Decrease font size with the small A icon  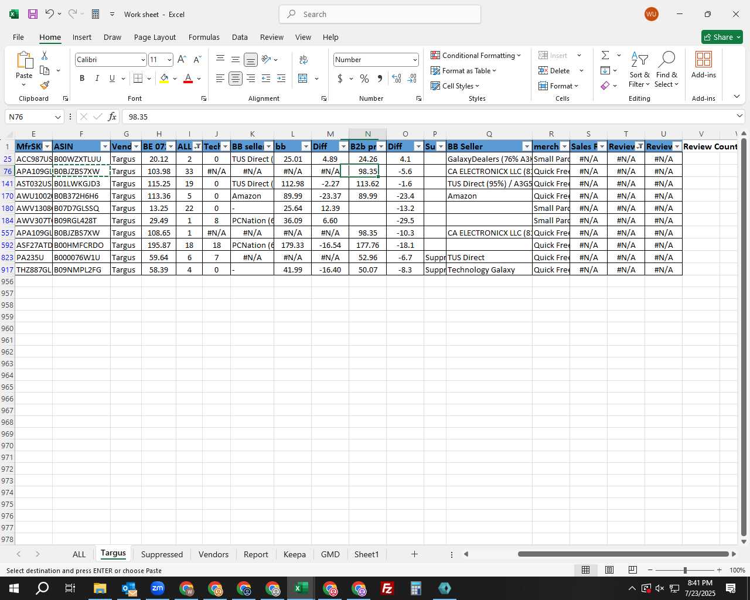coord(197,60)
